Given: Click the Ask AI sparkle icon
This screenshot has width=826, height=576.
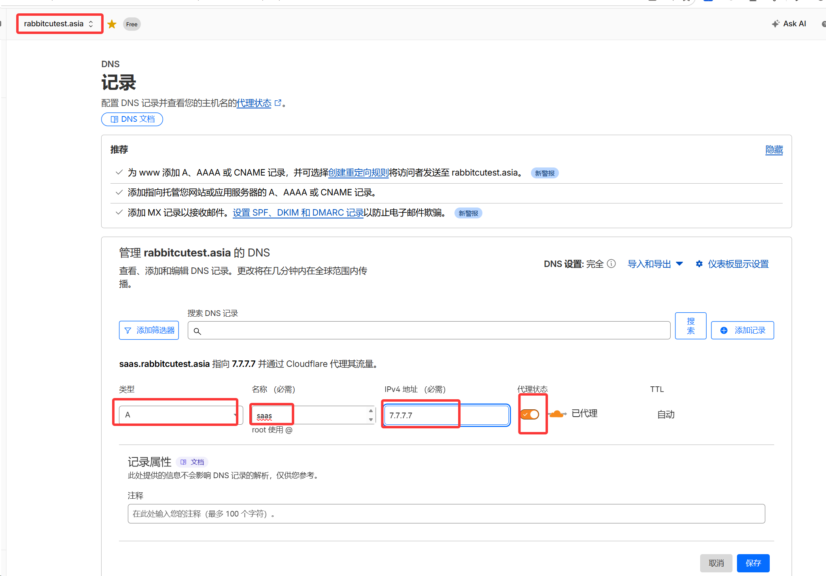Looking at the screenshot, I should coord(775,24).
